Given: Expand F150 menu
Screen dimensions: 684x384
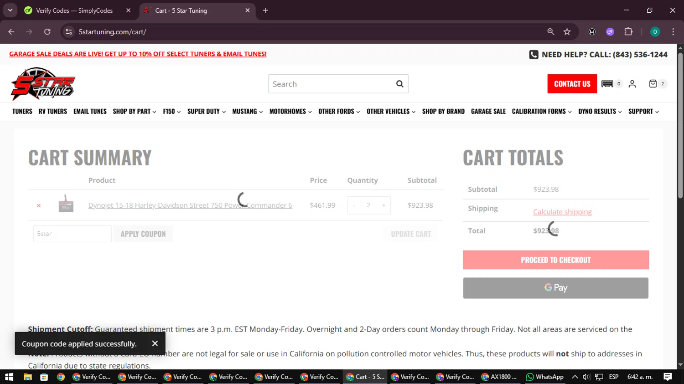Looking at the screenshot, I should [172, 111].
